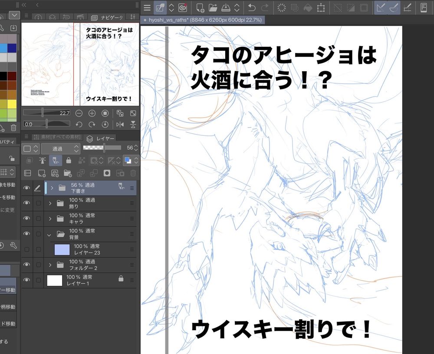Switch to the ナビゲータ tab
The image size is (434, 354).
coord(108,18)
